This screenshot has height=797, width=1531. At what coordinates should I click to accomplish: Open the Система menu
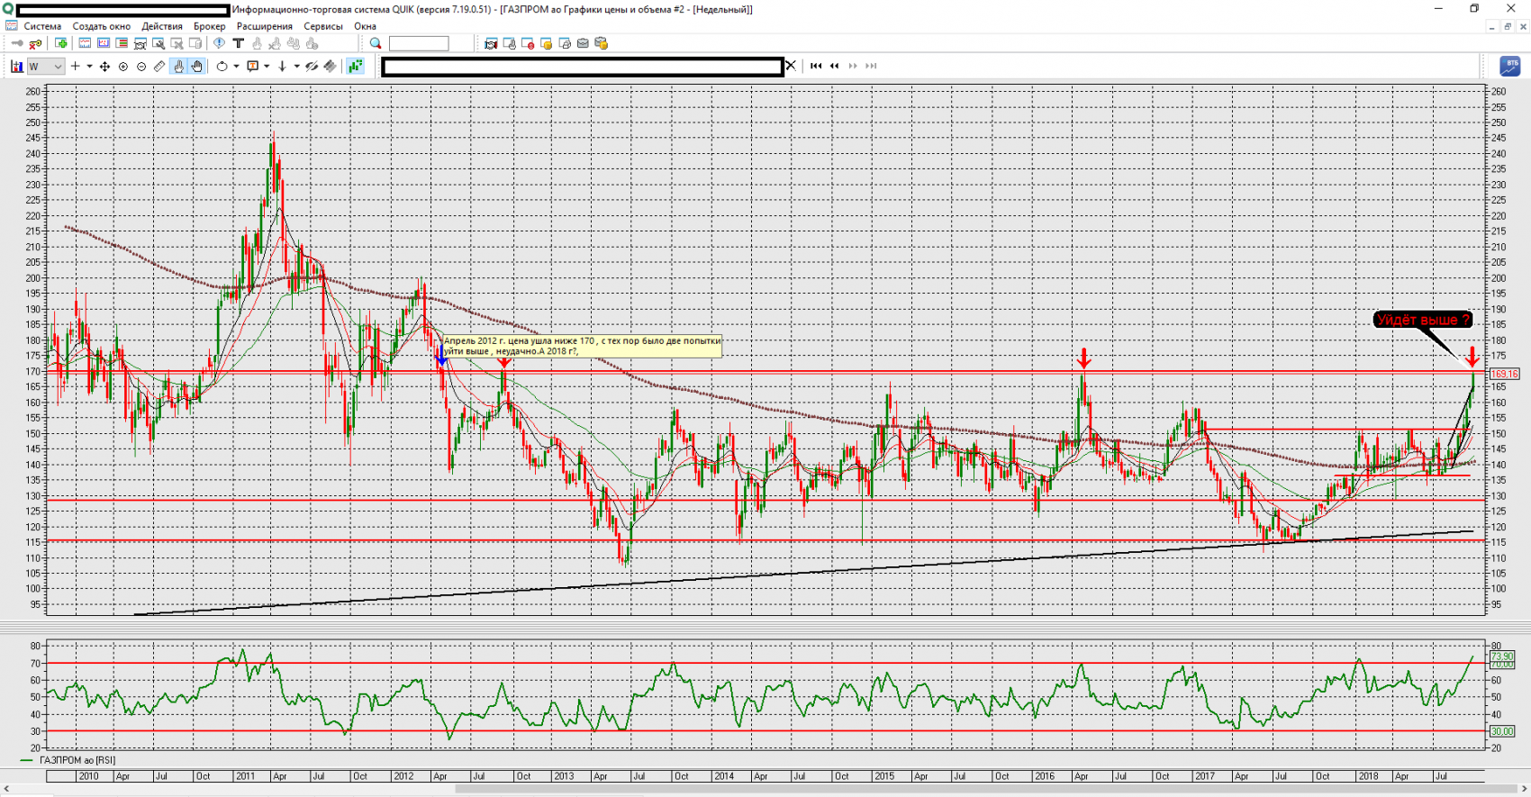(42, 26)
